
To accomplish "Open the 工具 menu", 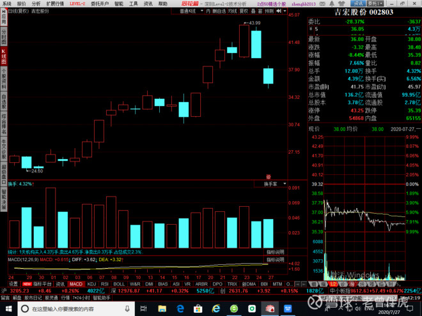I will pos(134,3).
